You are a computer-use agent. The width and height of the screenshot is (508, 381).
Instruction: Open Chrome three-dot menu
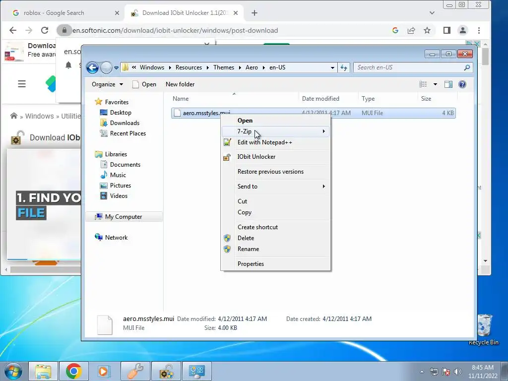click(479, 30)
